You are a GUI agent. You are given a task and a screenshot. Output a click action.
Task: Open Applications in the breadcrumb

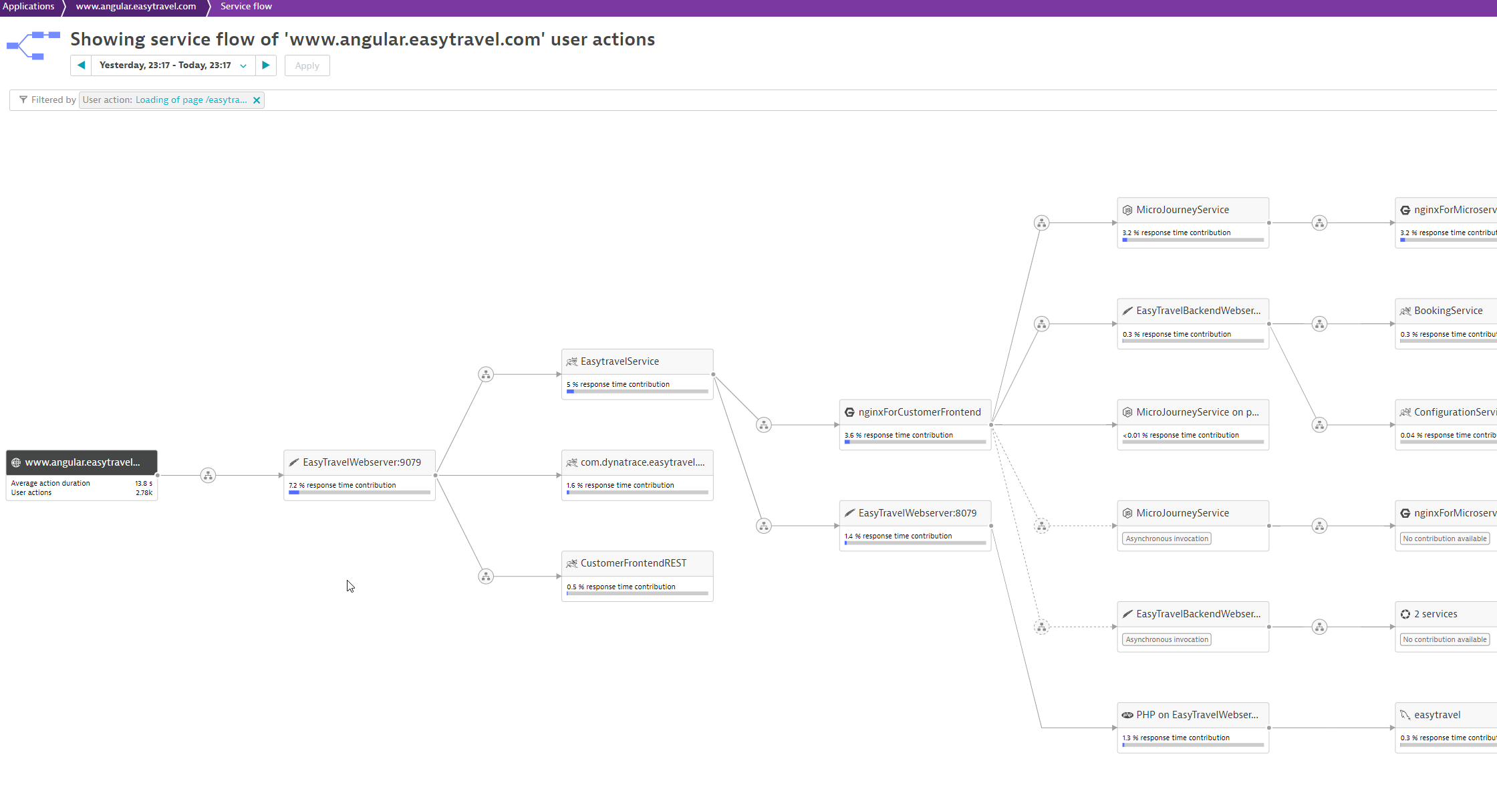pos(29,7)
